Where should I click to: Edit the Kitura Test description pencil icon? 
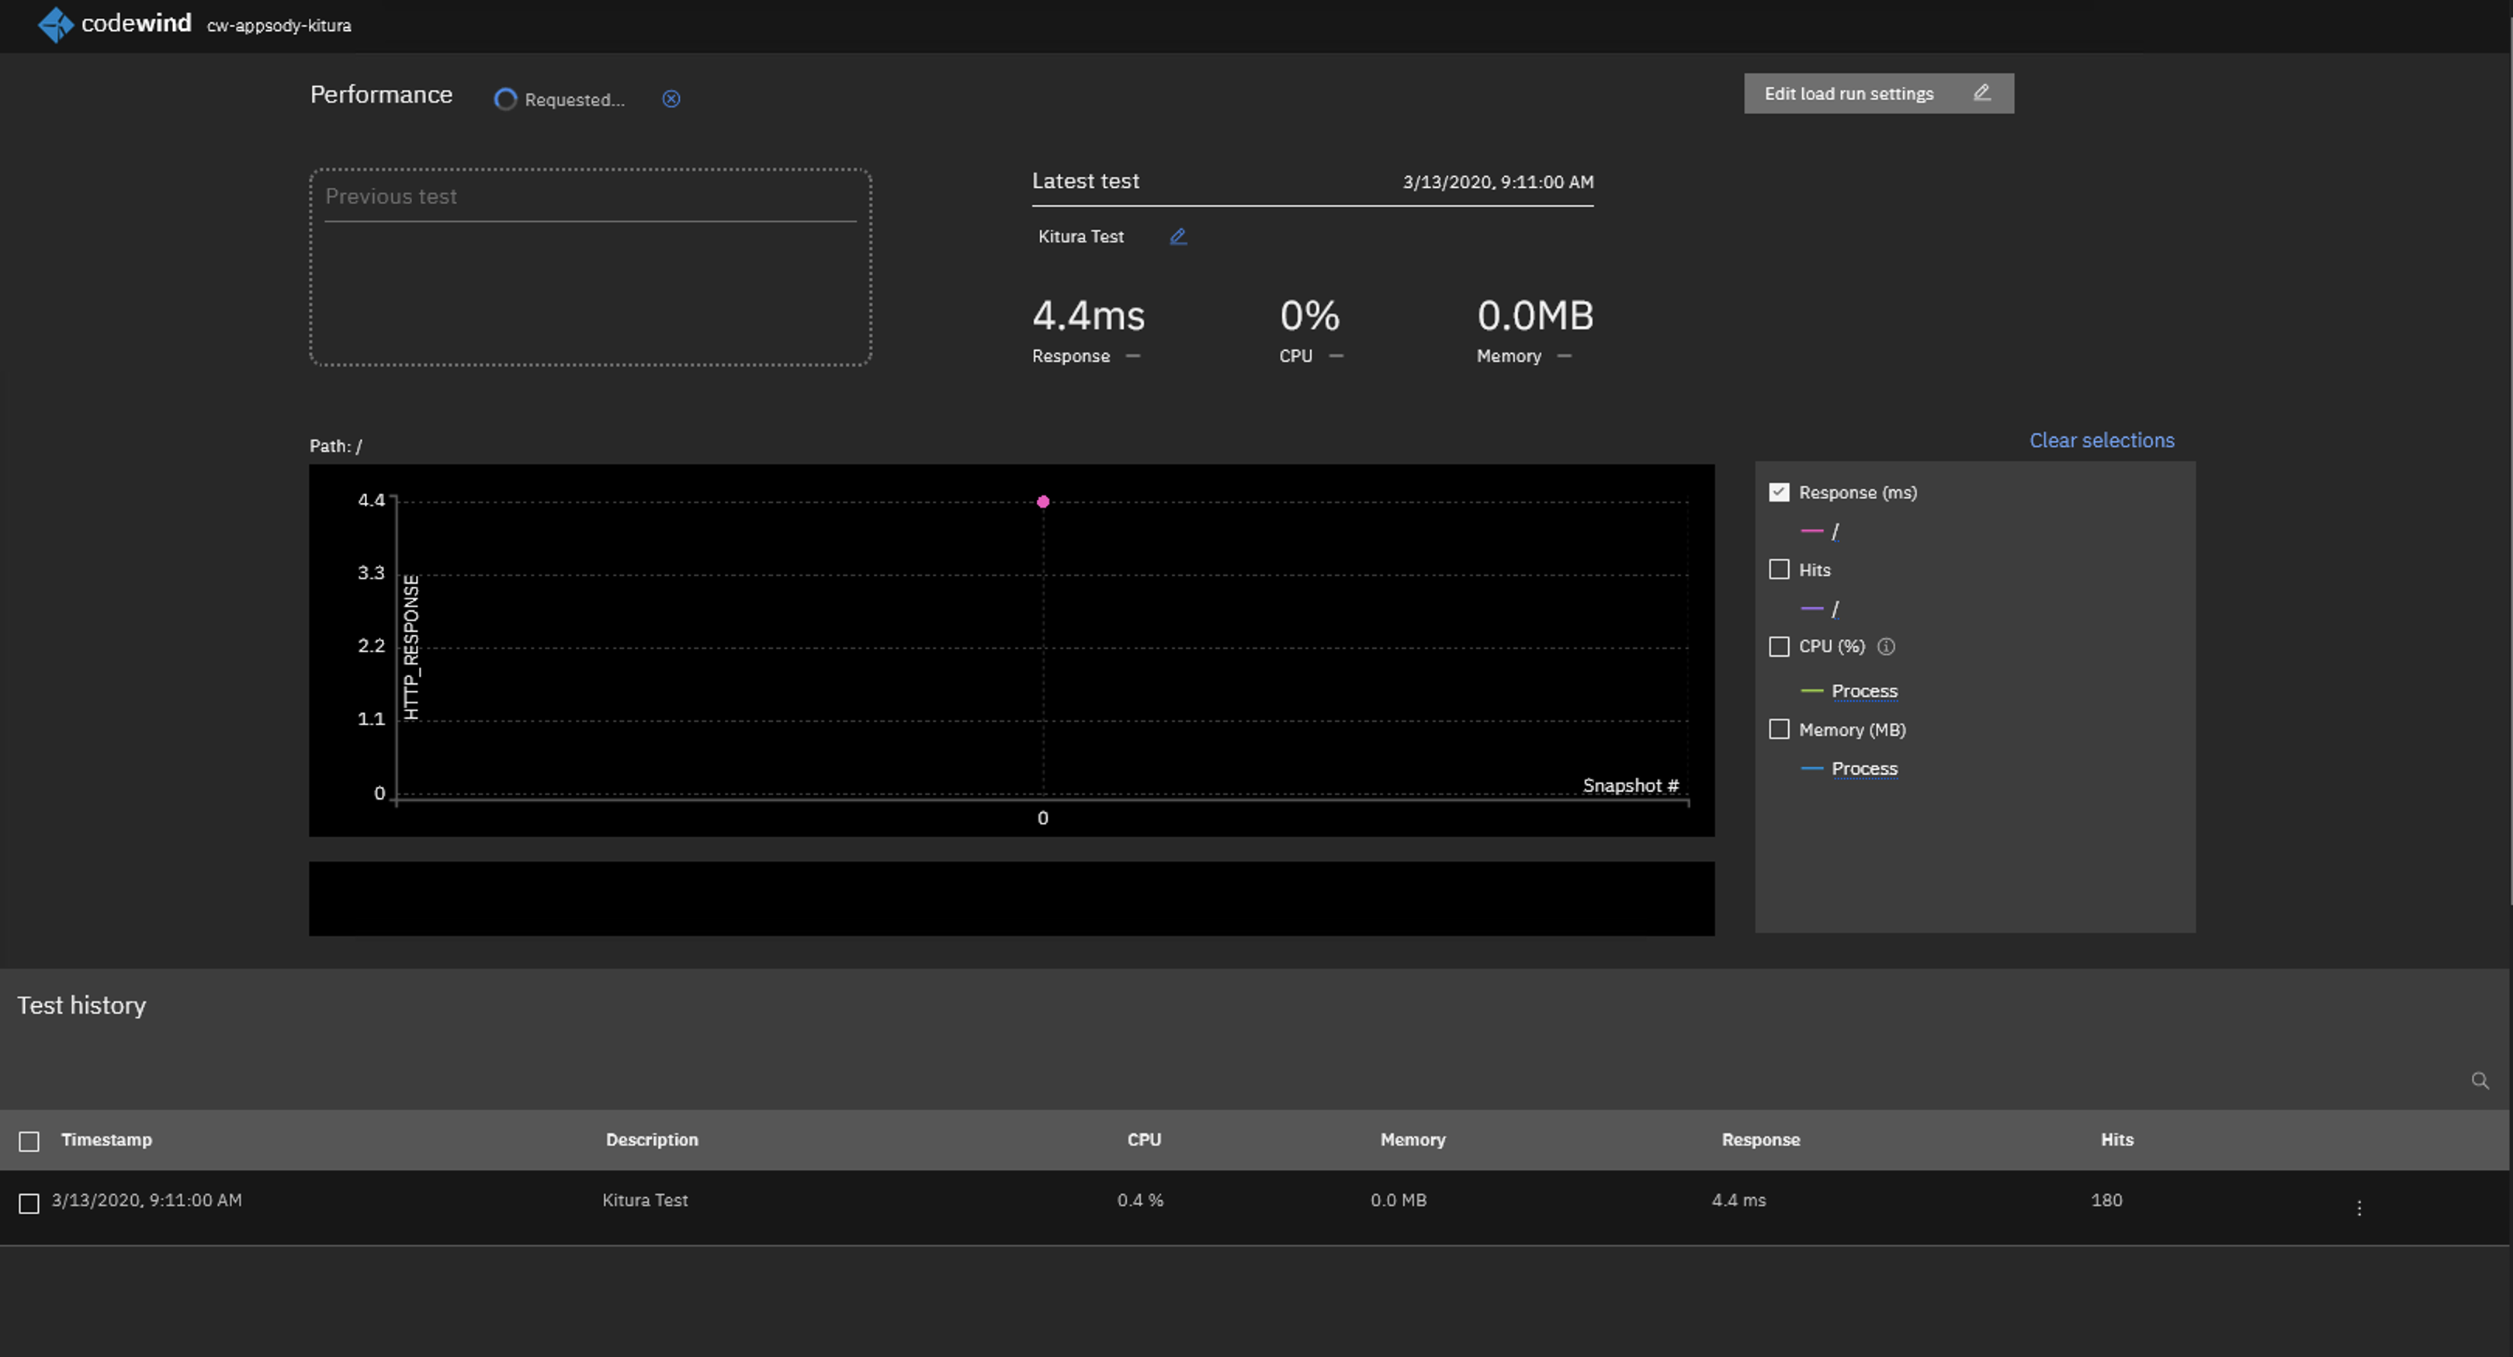pyautogui.click(x=1177, y=236)
